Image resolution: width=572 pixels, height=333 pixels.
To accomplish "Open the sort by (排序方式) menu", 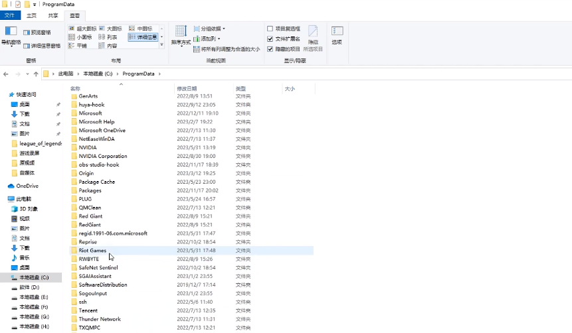I will click(x=181, y=36).
